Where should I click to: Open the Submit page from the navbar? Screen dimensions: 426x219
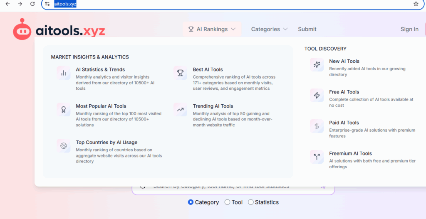(307, 29)
